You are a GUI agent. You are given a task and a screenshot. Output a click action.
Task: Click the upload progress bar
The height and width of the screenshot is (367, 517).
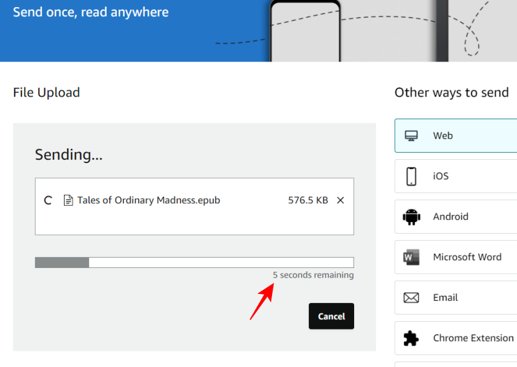(195, 263)
